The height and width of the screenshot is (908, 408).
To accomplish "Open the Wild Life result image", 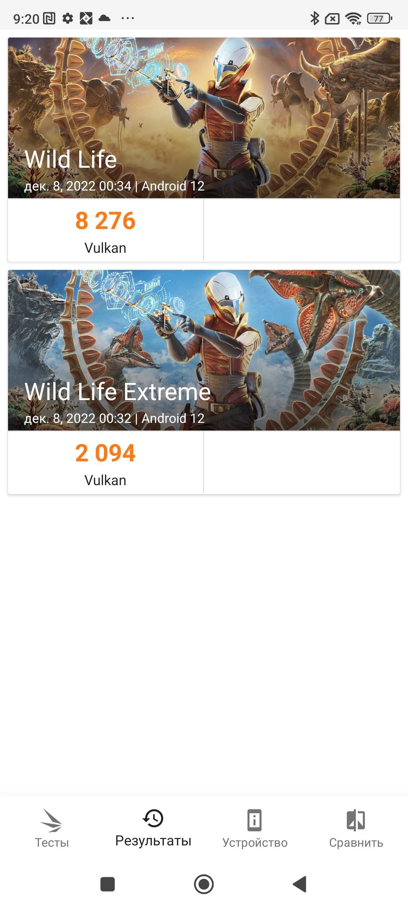I will pos(204,118).
